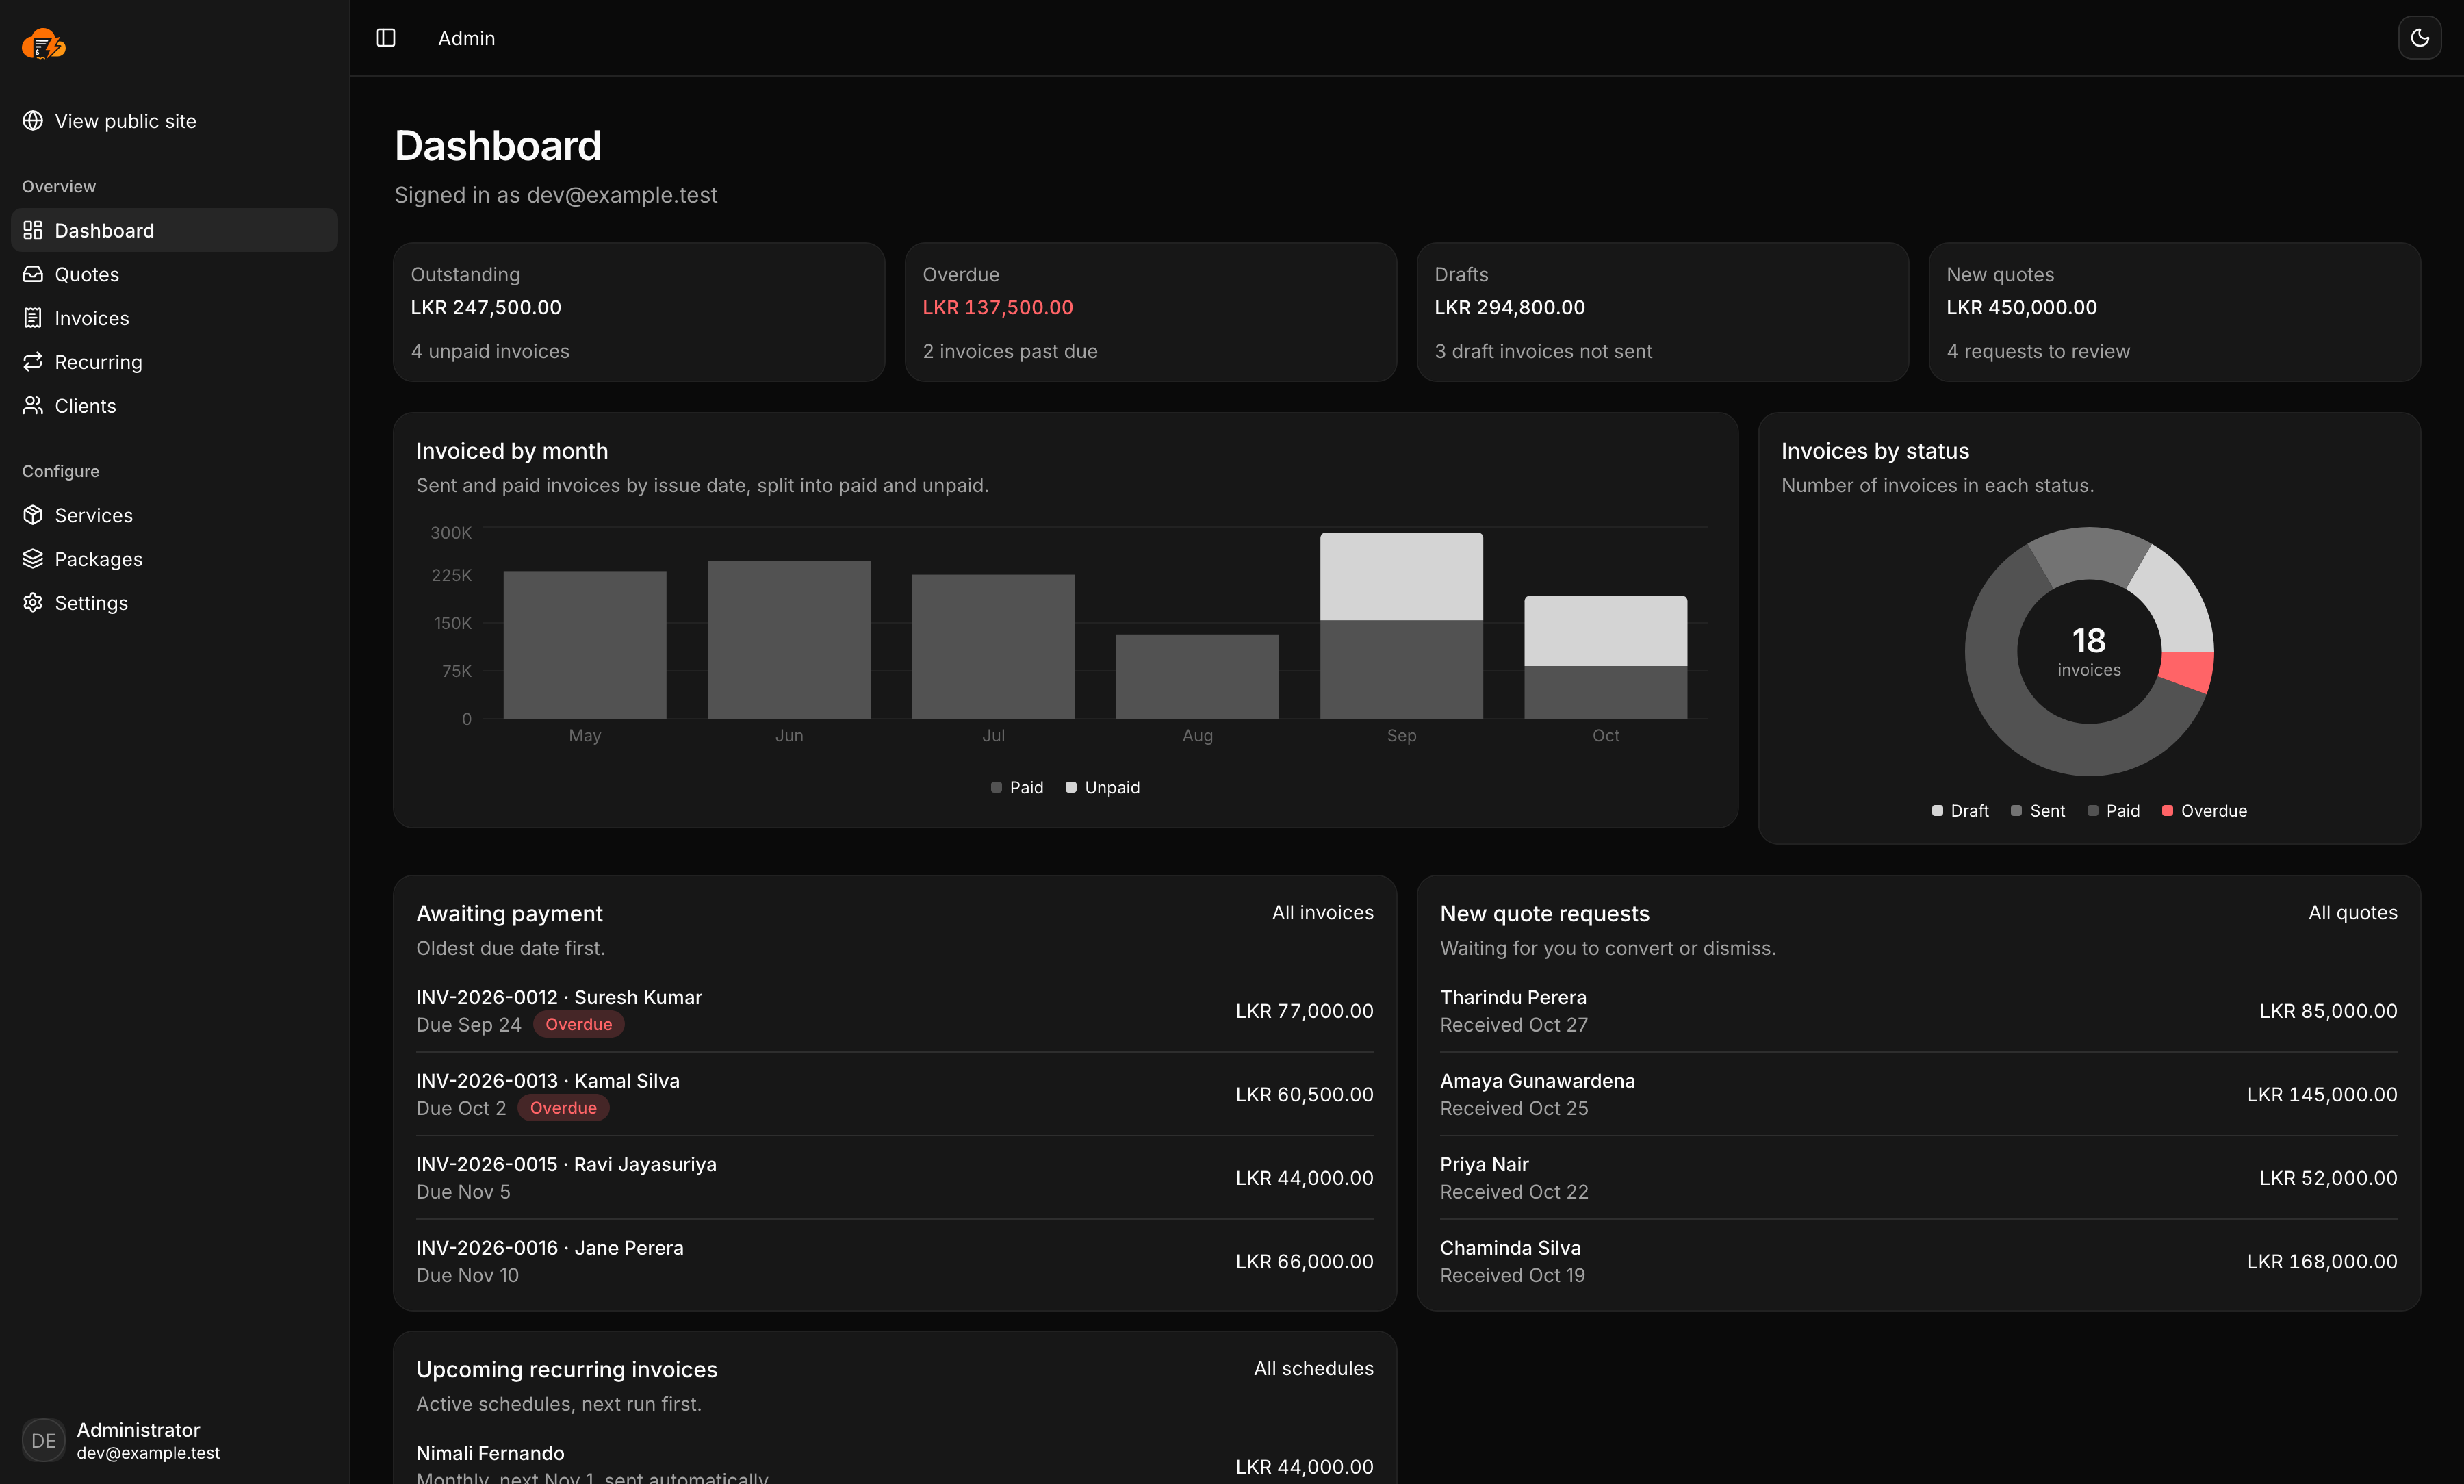Click the Services box icon
Image resolution: width=2464 pixels, height=1484 pixels.
[33, 515]
